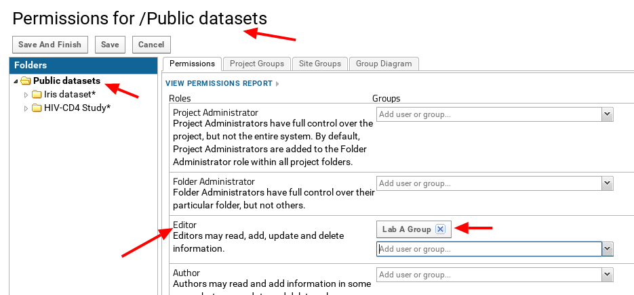
Task: Open the Author group dropdown arrow
Action: (x=608, y=275)
